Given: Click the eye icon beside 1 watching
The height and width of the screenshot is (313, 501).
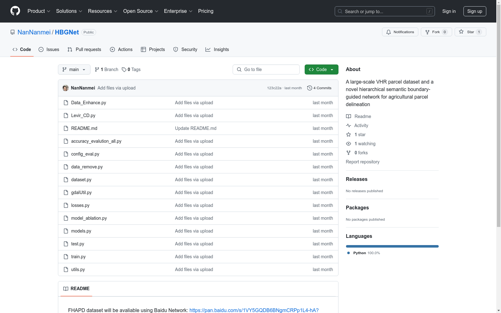Looking at the screenshot, I should [349, 144].
